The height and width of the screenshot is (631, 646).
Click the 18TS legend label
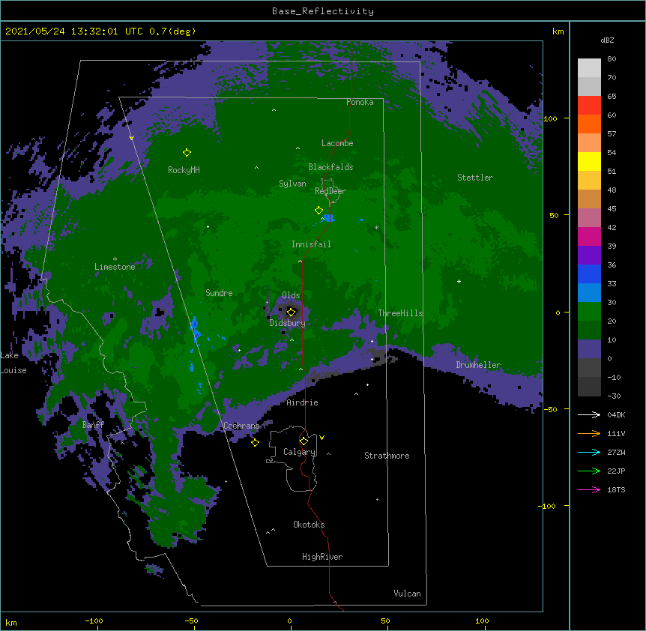[x=616, y=489]
